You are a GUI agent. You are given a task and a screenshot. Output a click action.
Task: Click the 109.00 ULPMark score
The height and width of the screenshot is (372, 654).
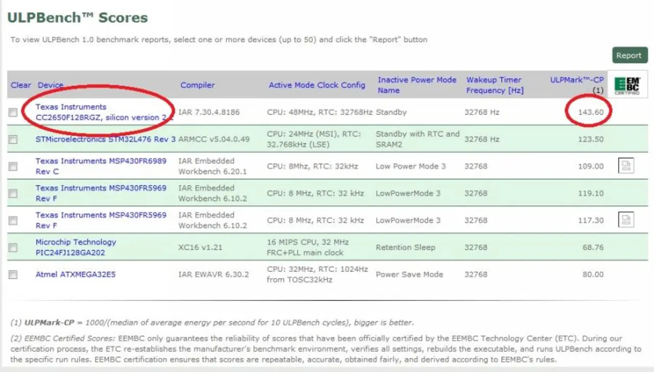(591, 166)
